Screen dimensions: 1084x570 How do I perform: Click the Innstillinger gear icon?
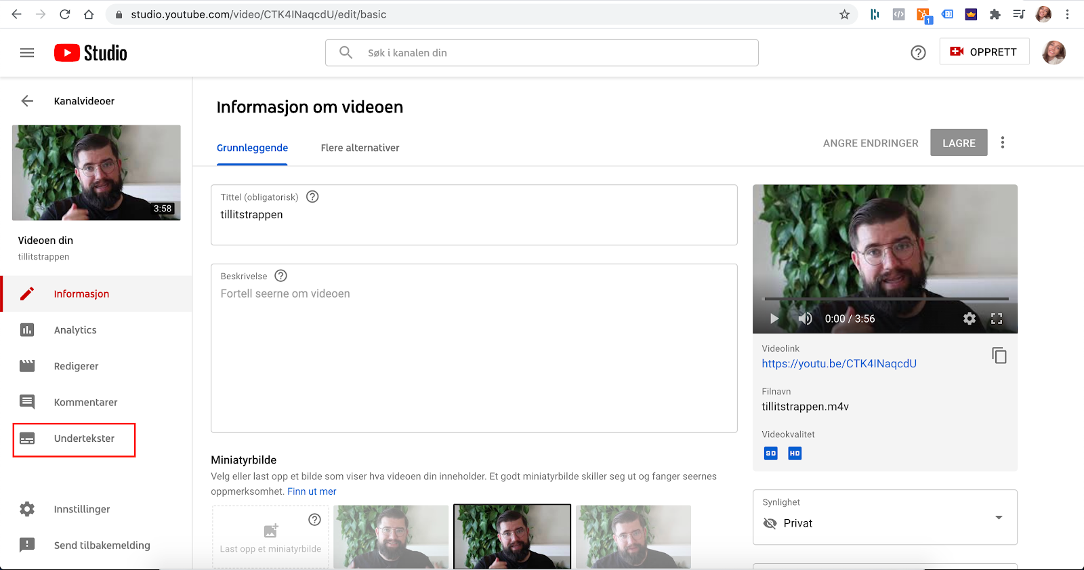point(27,509)
